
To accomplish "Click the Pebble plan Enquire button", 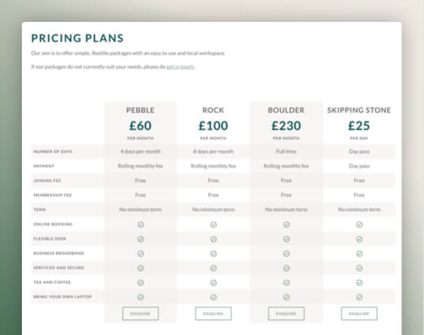I will (140, 314).
